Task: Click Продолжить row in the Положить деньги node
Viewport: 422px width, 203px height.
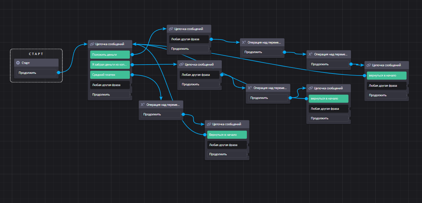Action: click(x=110, y=95)
